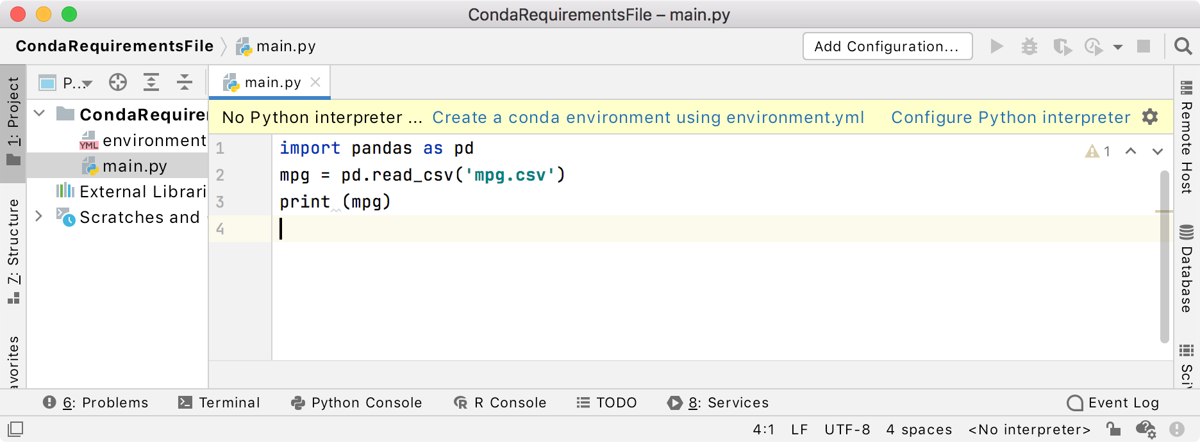This screenshot has width=1200, height=442.
Task: Click the Run arrow icon in the toolbar
Action: click(x=996, y=46)
